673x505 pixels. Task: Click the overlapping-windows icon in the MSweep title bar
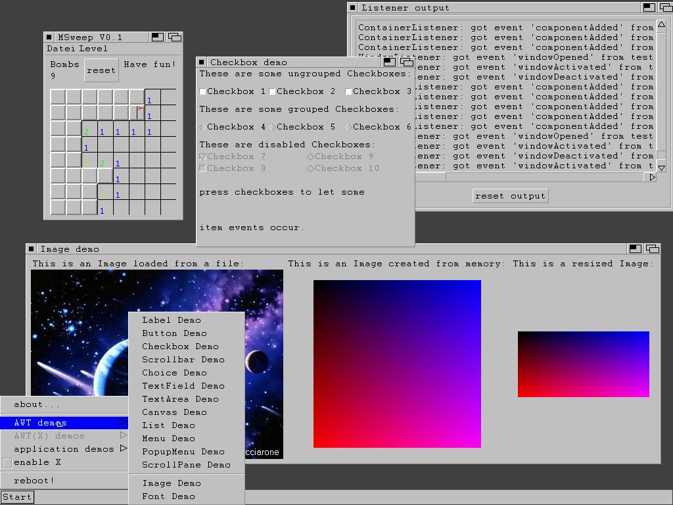click(x=174, y=37)
